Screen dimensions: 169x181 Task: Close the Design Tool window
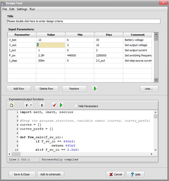(x=163, y=2)
